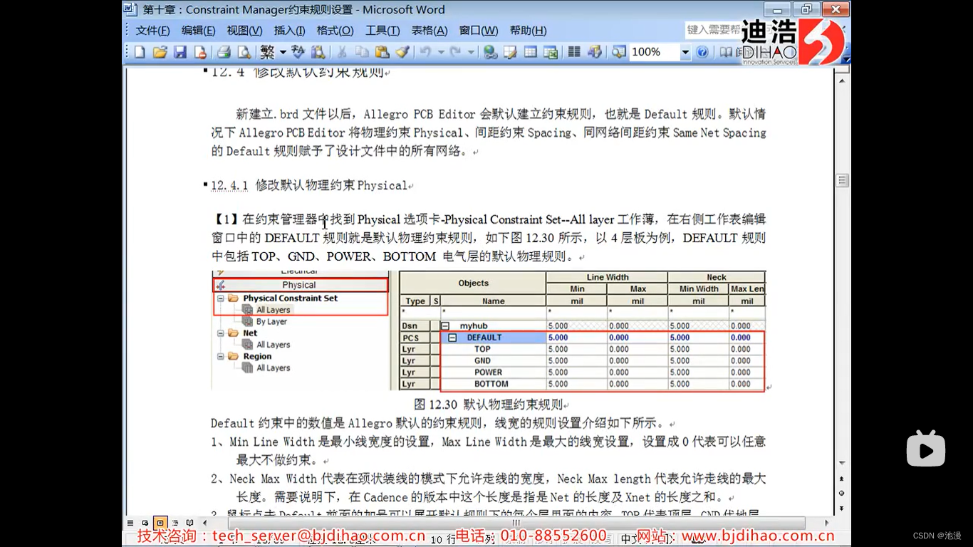This screenshot has height=547, width=973.
Task: Click the horizontal scrollbar thumb
Action: [x=517, y=523]
